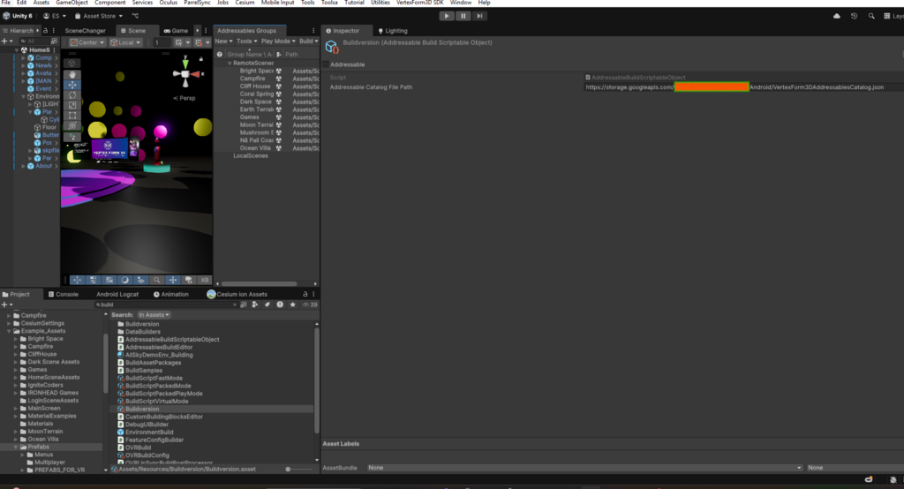Click the global search magnifier icon
904x489 pixels.
click(872, 16)
